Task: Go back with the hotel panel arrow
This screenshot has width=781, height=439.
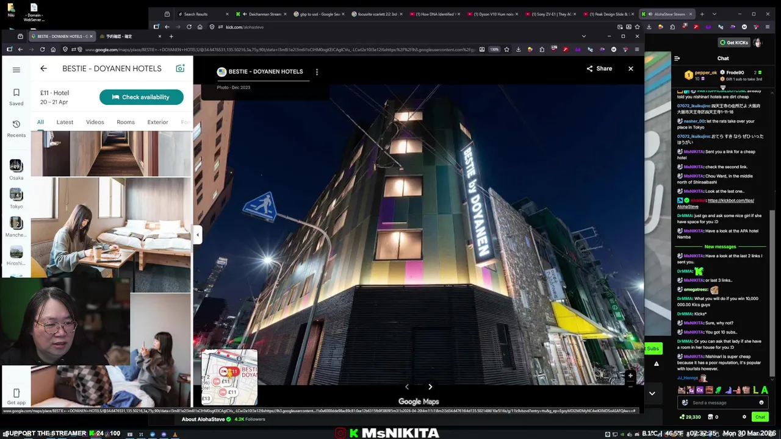Action: tap(43, 68)
